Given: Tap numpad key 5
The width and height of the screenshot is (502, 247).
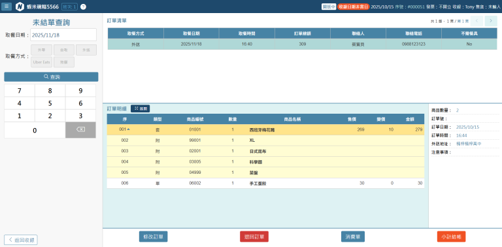Looking at the screenshot, I should pyautogui.click(x=50, y=103).
